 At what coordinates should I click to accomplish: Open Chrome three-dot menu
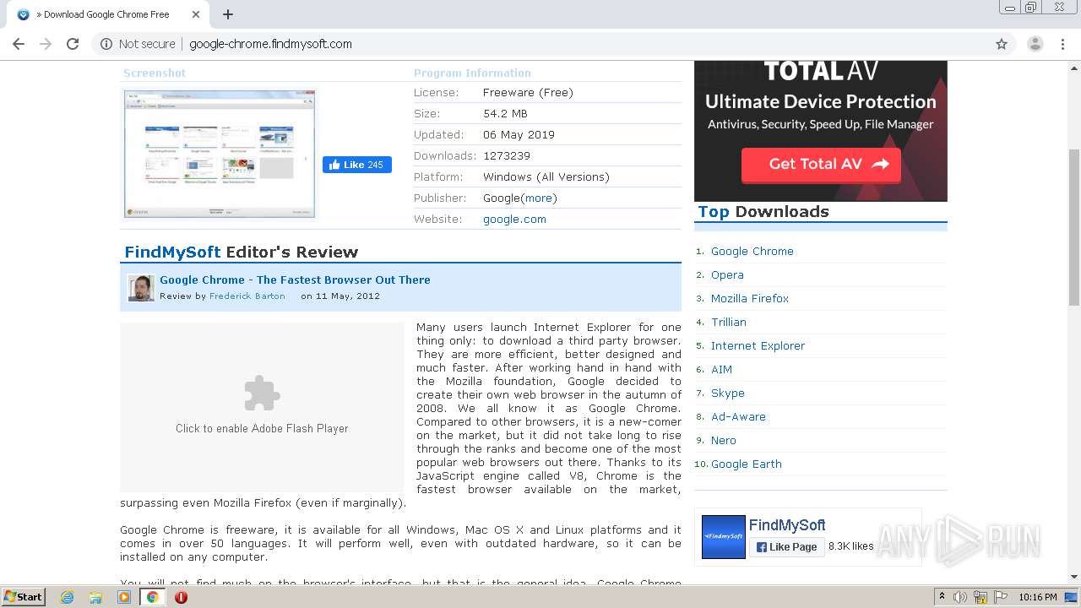coord(1062,44)
